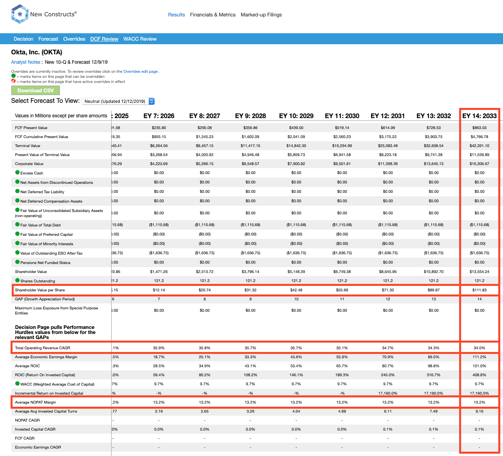
Task: Go to the Decision page
Action: (23, 39)
